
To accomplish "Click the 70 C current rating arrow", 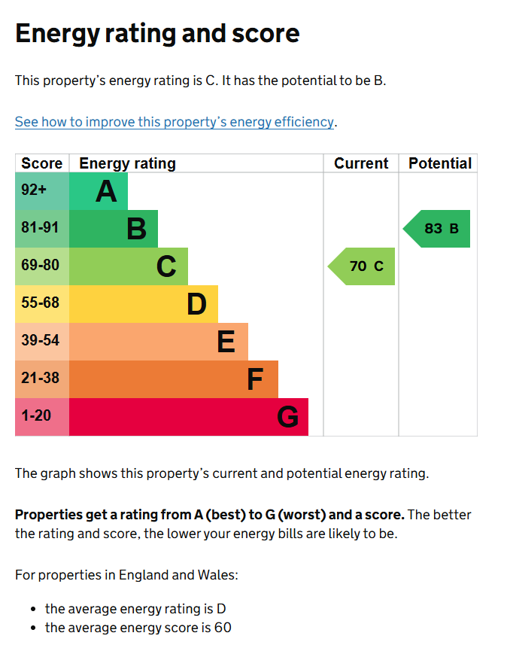I will (x=361, y=266).
